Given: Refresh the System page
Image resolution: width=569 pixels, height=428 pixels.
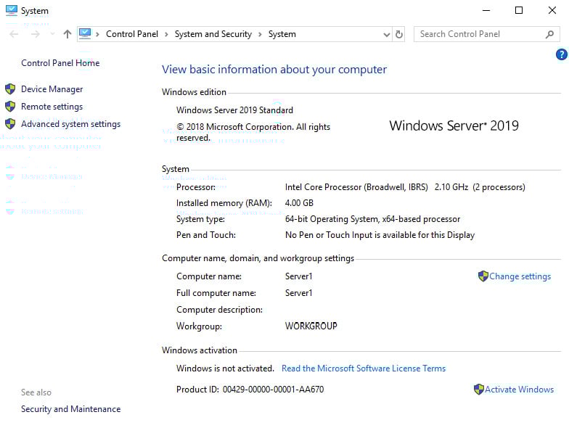Looking at the screenshot, I should pos(399,35).
